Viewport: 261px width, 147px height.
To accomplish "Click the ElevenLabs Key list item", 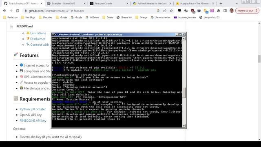I will 51,137.
